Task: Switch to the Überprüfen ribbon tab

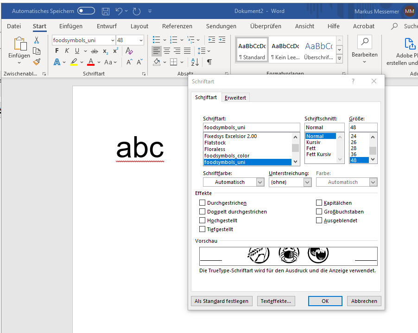Action: [x=266, y=26]
